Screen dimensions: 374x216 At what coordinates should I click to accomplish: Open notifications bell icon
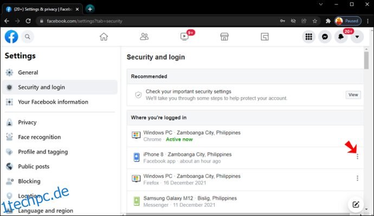pos(341,37)
